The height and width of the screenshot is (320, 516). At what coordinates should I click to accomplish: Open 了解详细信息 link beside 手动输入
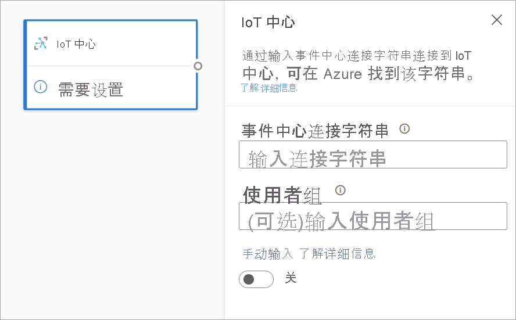coord(337,253)
